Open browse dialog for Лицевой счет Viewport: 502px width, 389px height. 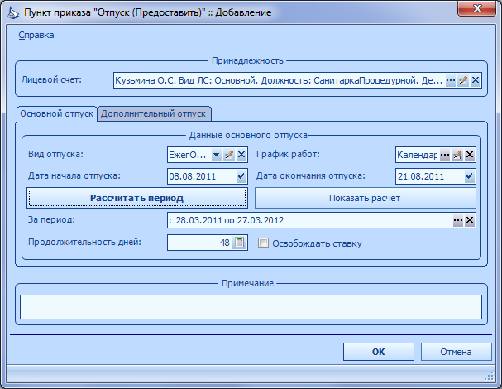pyautogui.click(x=451, y=80)
